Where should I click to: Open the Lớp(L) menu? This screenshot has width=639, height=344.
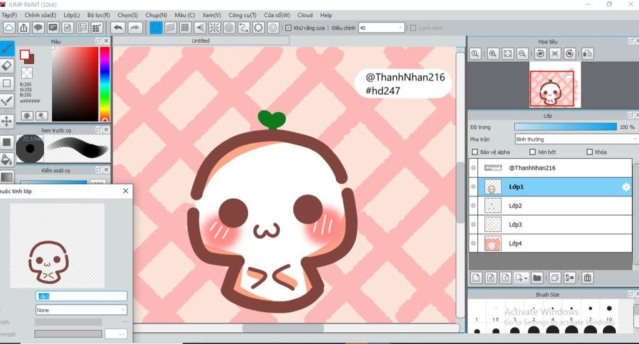coord(72,15)
